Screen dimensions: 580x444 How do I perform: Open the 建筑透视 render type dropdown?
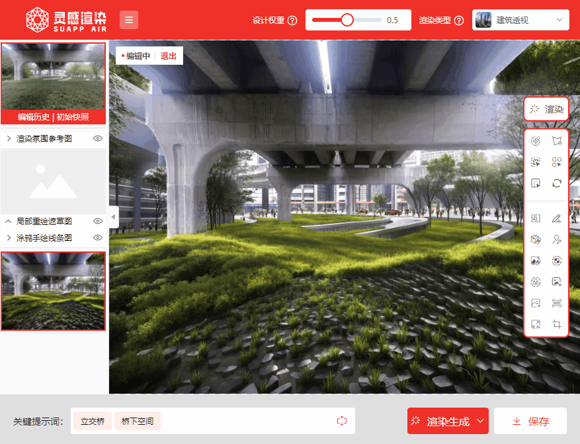coord(521,20)
